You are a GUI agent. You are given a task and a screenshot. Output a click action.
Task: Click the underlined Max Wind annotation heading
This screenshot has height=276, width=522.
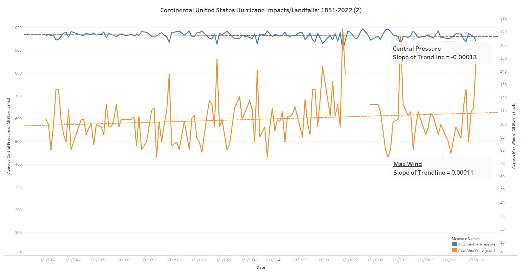[x=407, y=164]
